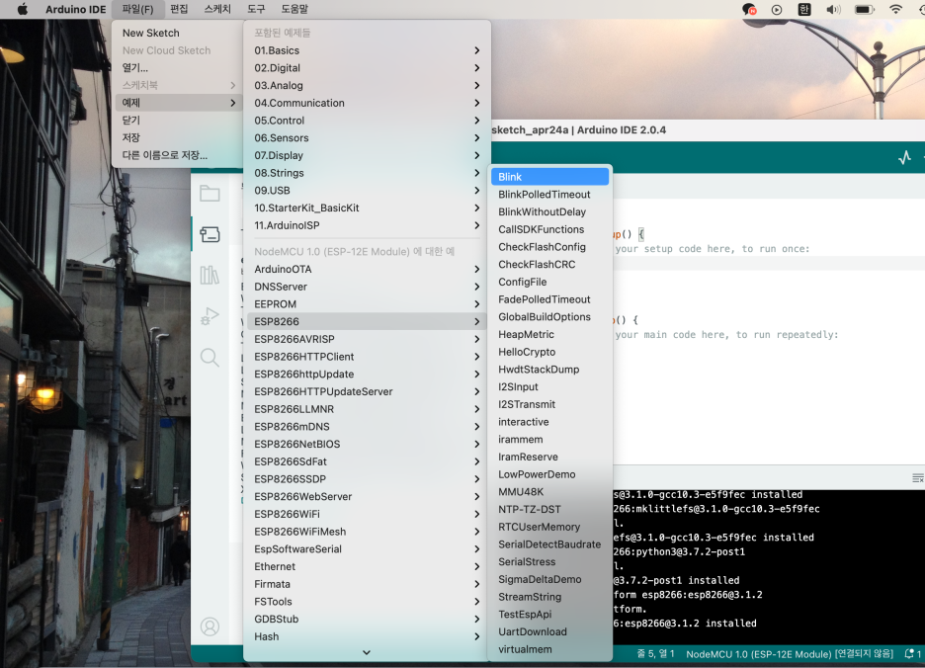This screenshot has width=925, height=668.
Task: Open the Library Manager sidebar icon
Action: click(x=210, y=275)
